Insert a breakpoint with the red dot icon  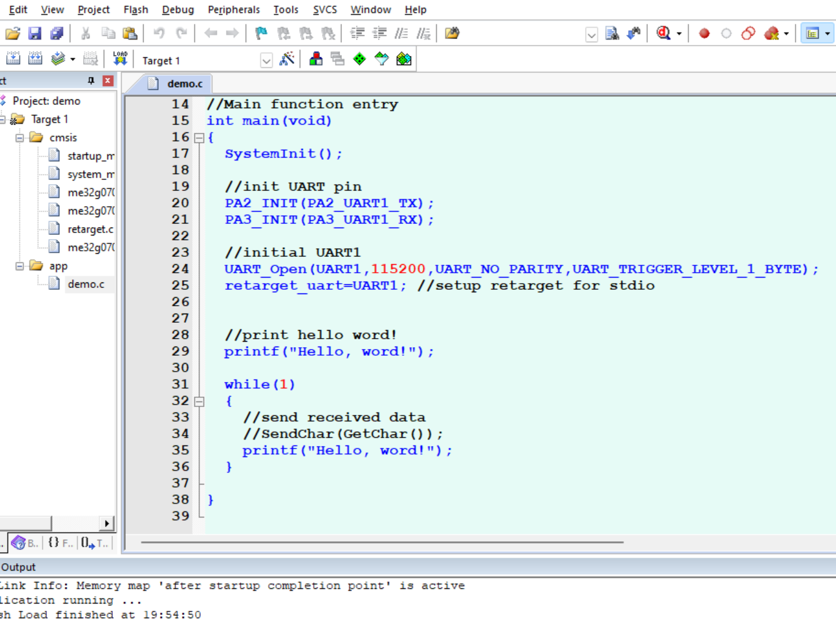(x=704, y=34)
